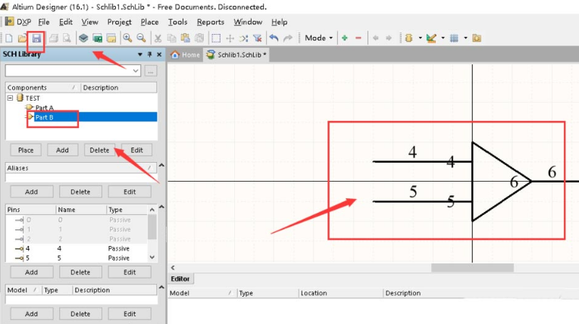Open the Tools menu

point(177,22)
